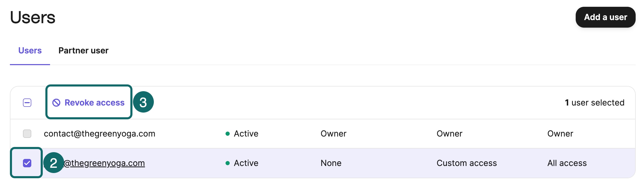Click the prohibition icon beside Revoke access
This screenshot has height=185, width=644.
[56, 103]
